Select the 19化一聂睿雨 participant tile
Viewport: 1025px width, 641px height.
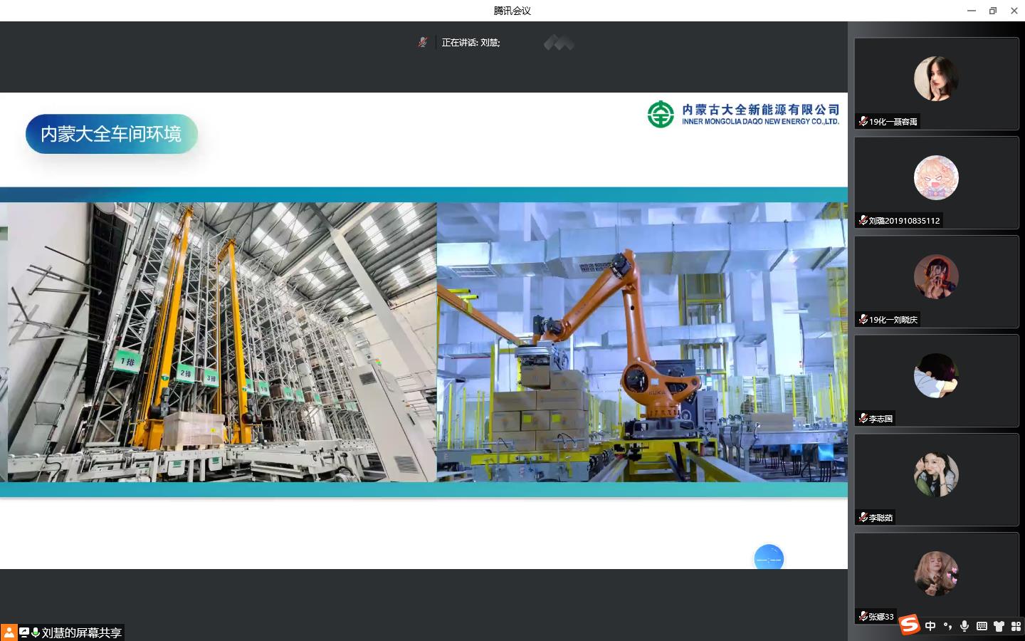click(x=936, y=84)
